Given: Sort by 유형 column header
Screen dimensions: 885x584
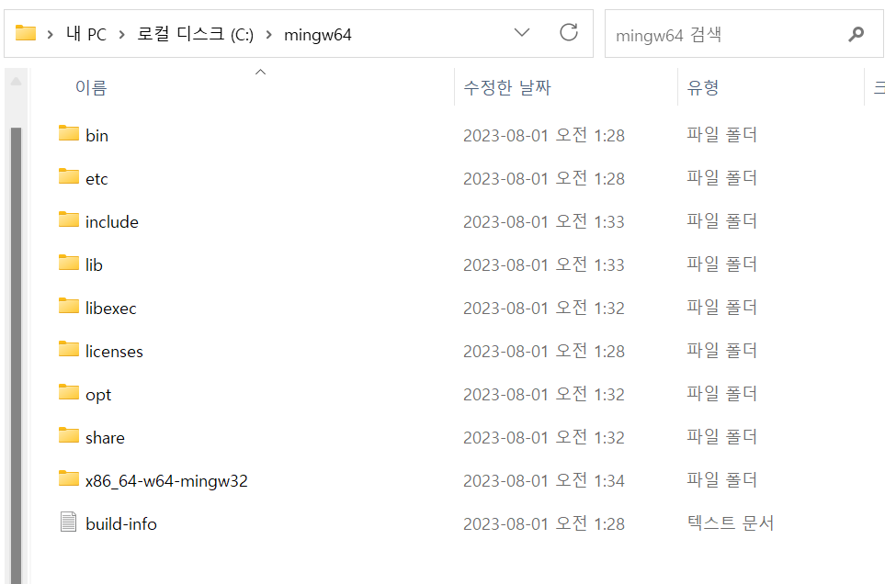Looking at the screenshot, I should (x=703, y=87).
